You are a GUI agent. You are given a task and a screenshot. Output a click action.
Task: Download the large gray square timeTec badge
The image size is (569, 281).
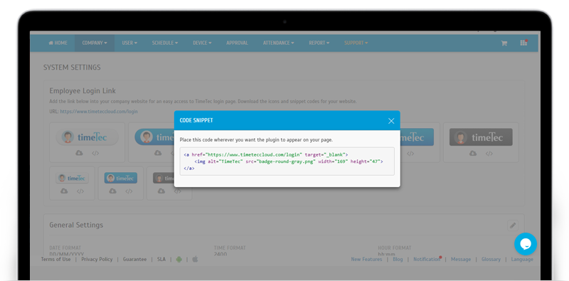pos(473,154)
